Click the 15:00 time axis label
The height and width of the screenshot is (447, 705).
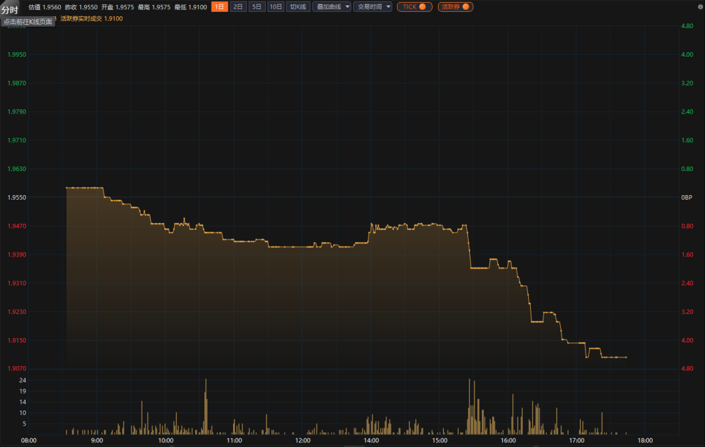[x=440, y=440]
